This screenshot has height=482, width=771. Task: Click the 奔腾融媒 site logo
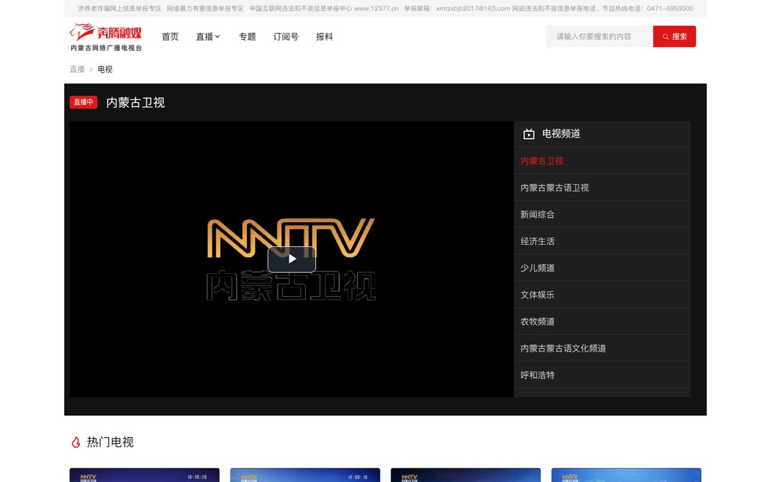pyautogui.click(x=106, y=37)
